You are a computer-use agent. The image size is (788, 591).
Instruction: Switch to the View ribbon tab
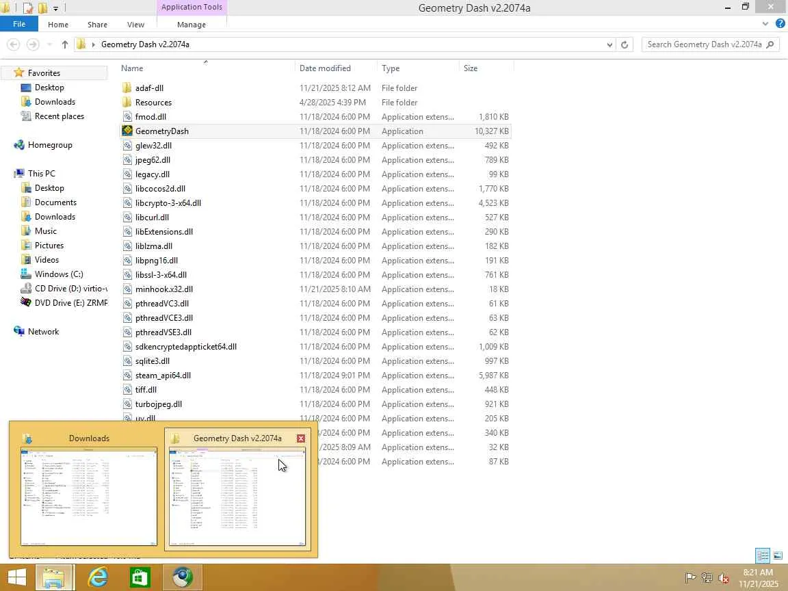tap(135, 24)
